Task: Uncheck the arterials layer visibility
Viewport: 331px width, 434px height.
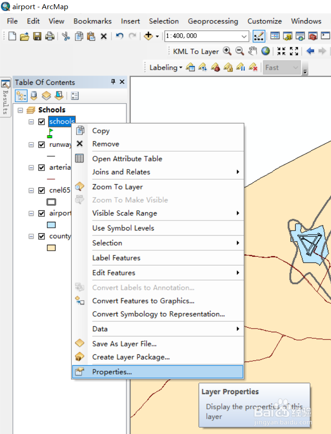Action: (42, 168)
